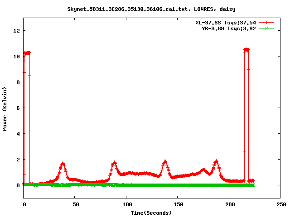Viewport: 290px width, 217px height.
Task: Click the x-axis tick label 50
Action: click(76, 204)
